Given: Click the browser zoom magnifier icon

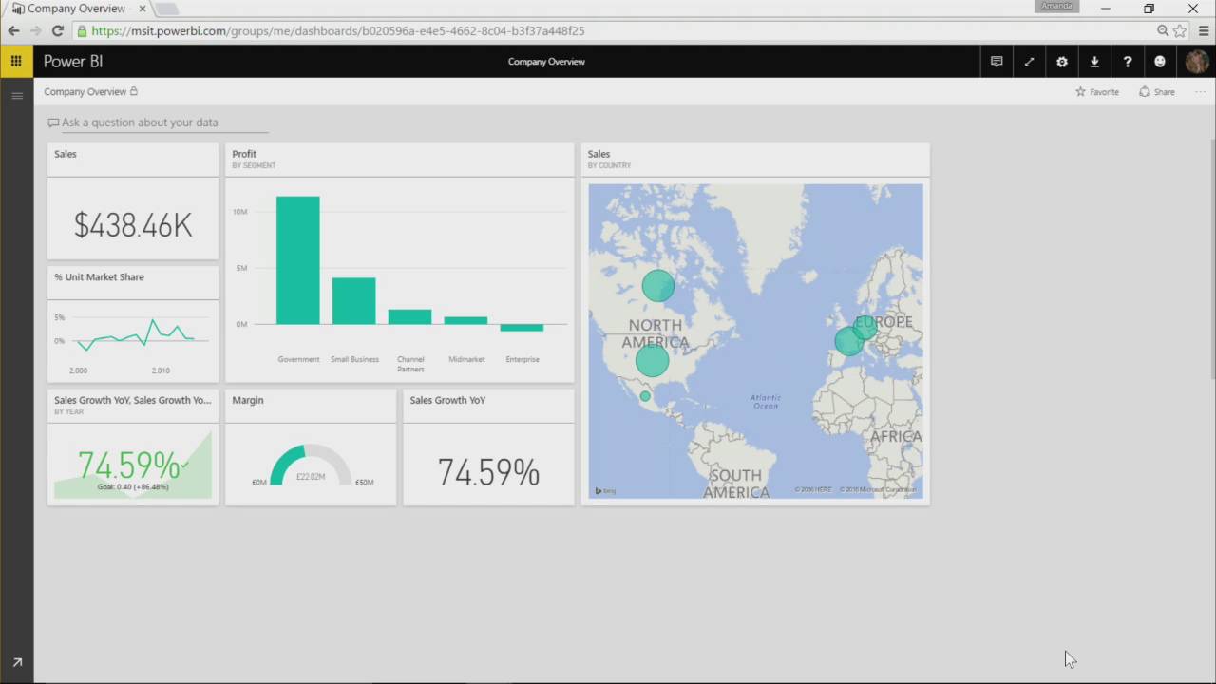Looking at the screenshot, I should point(1163,30).
